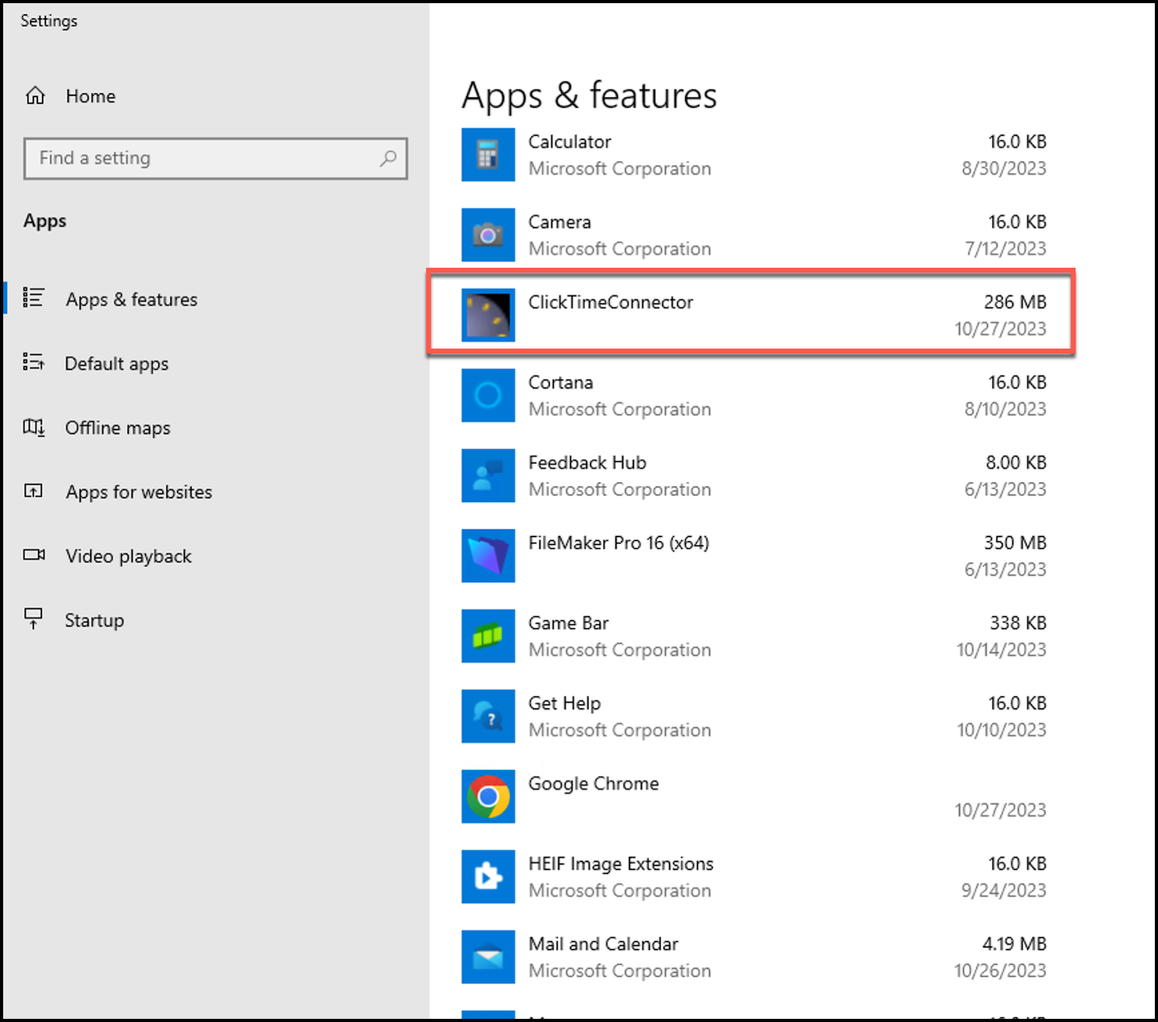This screenshot has width=1158, height=1022.
Task: Click the Game Bar app name
Action: (569, 623)
